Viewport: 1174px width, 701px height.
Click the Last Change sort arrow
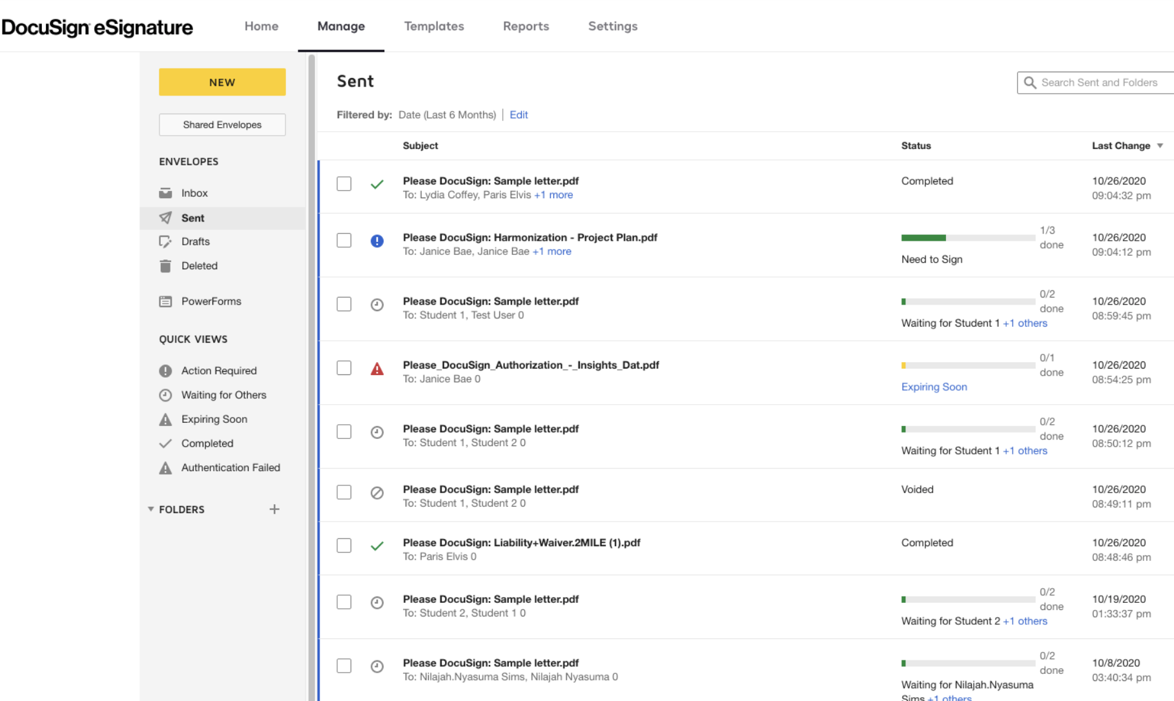point(1160,146)
